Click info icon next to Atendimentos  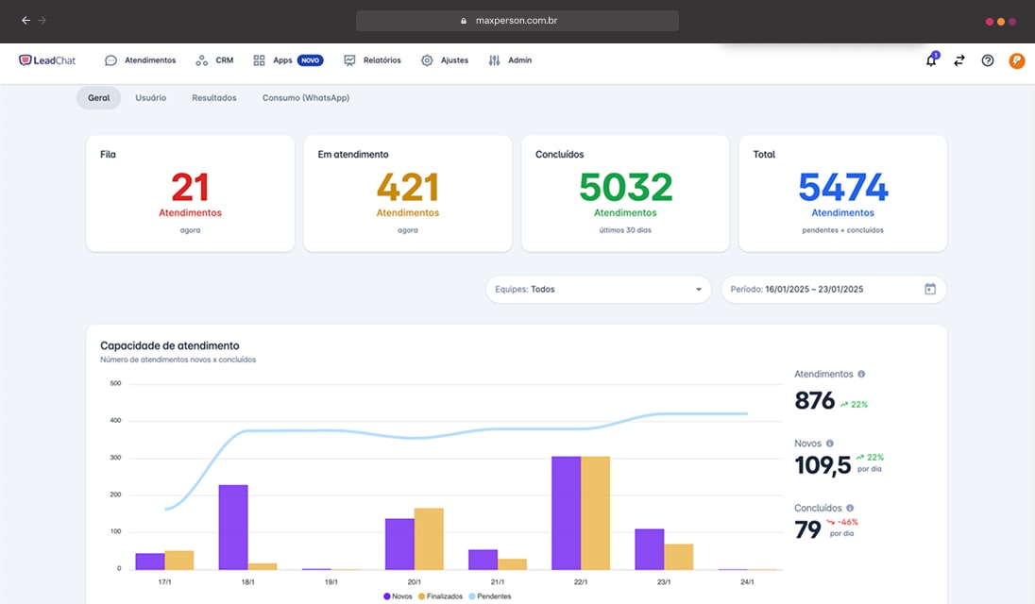(861, 374)
